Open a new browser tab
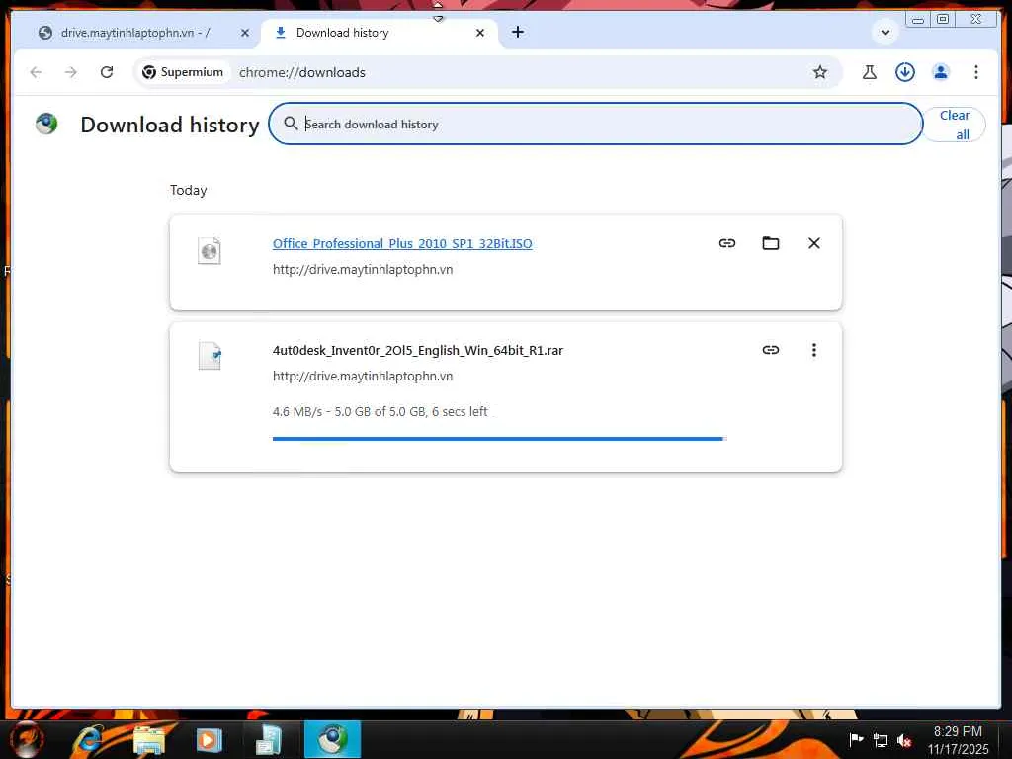 (x=518, y=32)
